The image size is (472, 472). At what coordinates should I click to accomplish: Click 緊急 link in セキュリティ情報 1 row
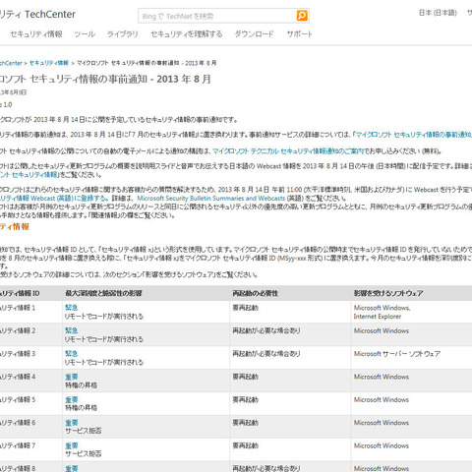pos(71,308)
